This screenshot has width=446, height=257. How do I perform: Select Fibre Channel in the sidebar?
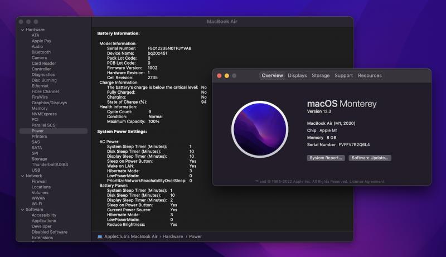pyautogui.click(x=45, y=91)
